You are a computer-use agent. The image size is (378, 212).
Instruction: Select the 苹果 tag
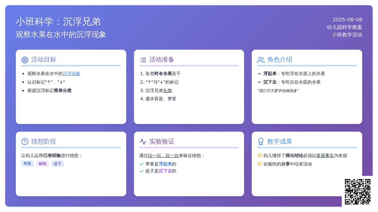pos(27,164)
